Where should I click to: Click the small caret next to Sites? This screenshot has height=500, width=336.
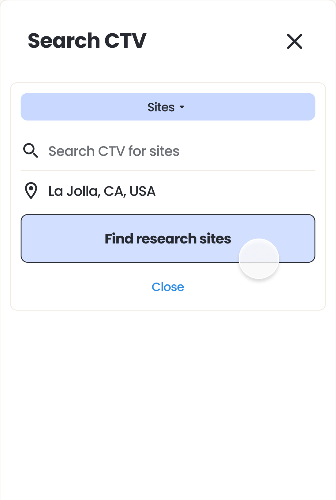pos(182,107)
